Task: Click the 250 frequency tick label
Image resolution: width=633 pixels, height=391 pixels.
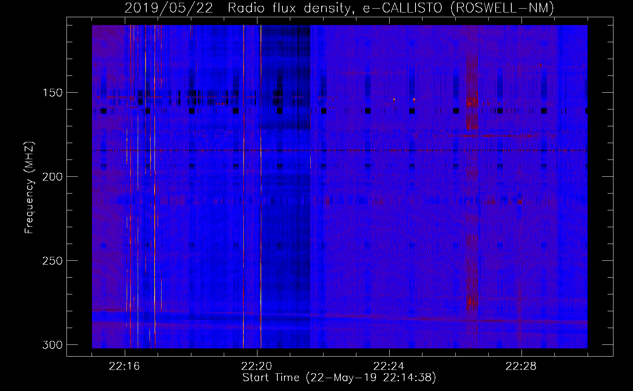Action: pos(52,261)
